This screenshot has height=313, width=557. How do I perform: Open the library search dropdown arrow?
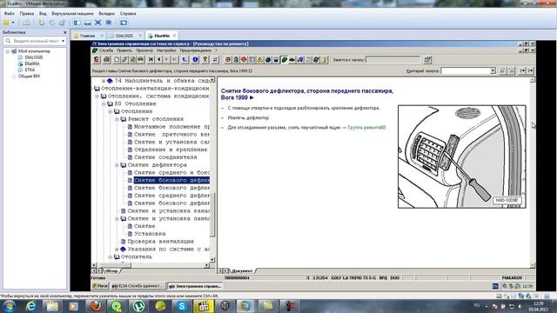pos(64,41)
